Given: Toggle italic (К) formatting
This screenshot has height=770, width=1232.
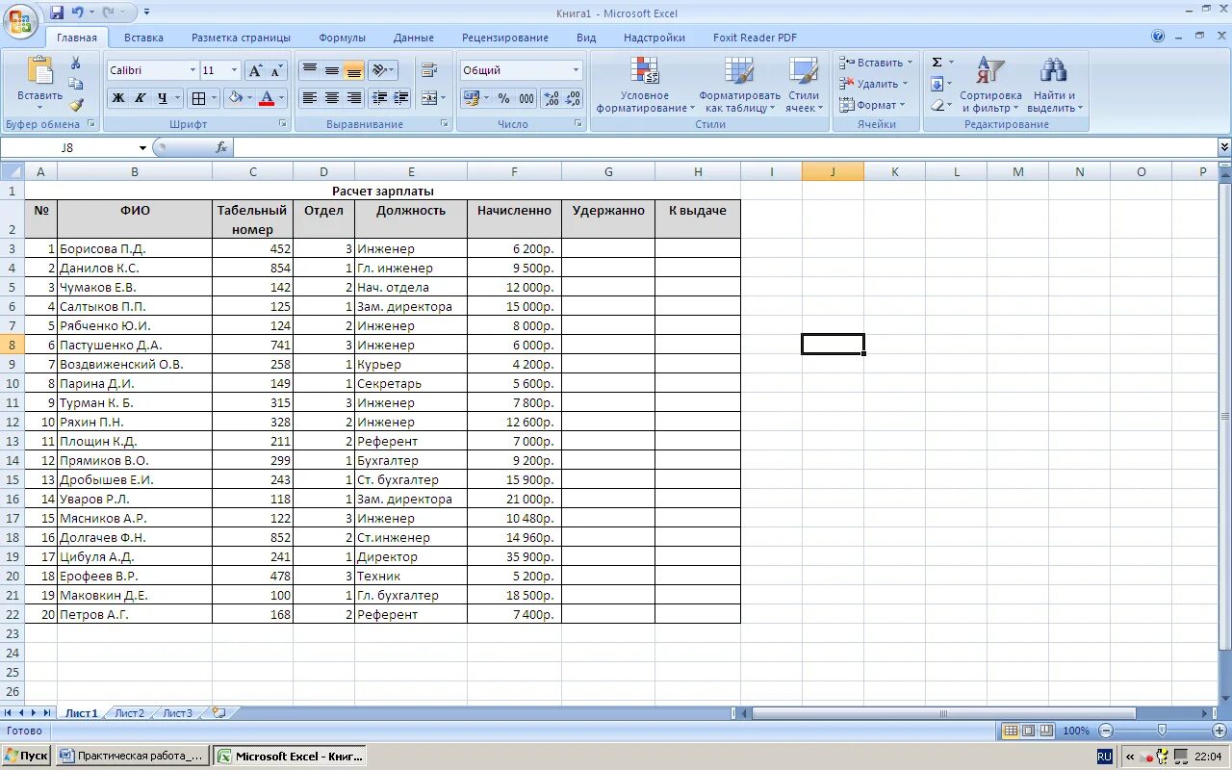Looking at the screenshot, I should tap(140, 98).
